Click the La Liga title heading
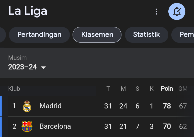The image size is (194, 137). pyautogui.click(x=28, y=11)
